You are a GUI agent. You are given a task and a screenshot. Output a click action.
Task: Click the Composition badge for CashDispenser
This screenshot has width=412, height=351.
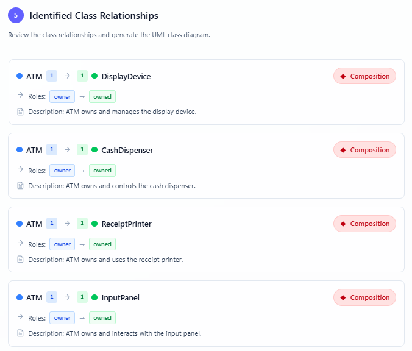[x=364, y=150]
